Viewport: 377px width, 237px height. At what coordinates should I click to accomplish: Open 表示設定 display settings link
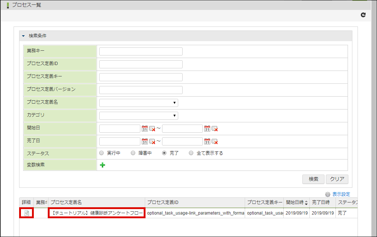click(341, 194)
